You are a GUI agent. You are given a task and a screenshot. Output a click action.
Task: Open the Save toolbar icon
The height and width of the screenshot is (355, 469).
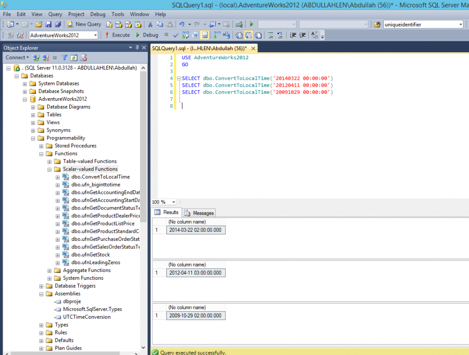[x=48, y=24]
